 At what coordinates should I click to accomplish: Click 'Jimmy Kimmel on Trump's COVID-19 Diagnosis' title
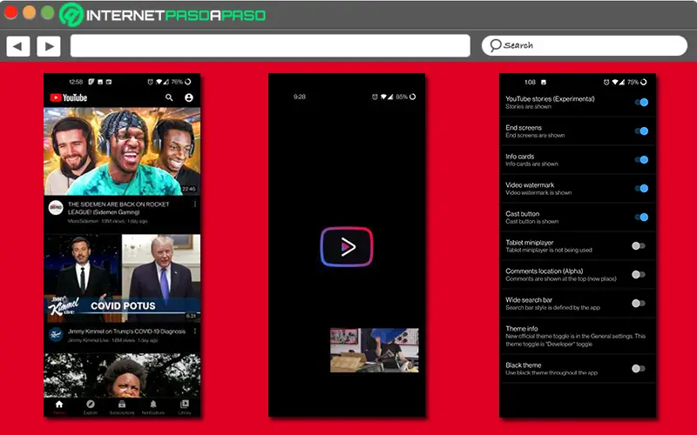click(x=126, y=331)
